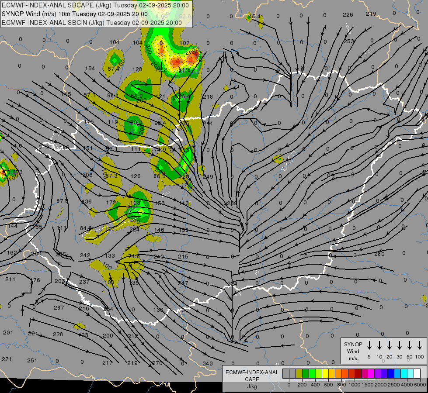Click the map value 270

pos(157,363)
